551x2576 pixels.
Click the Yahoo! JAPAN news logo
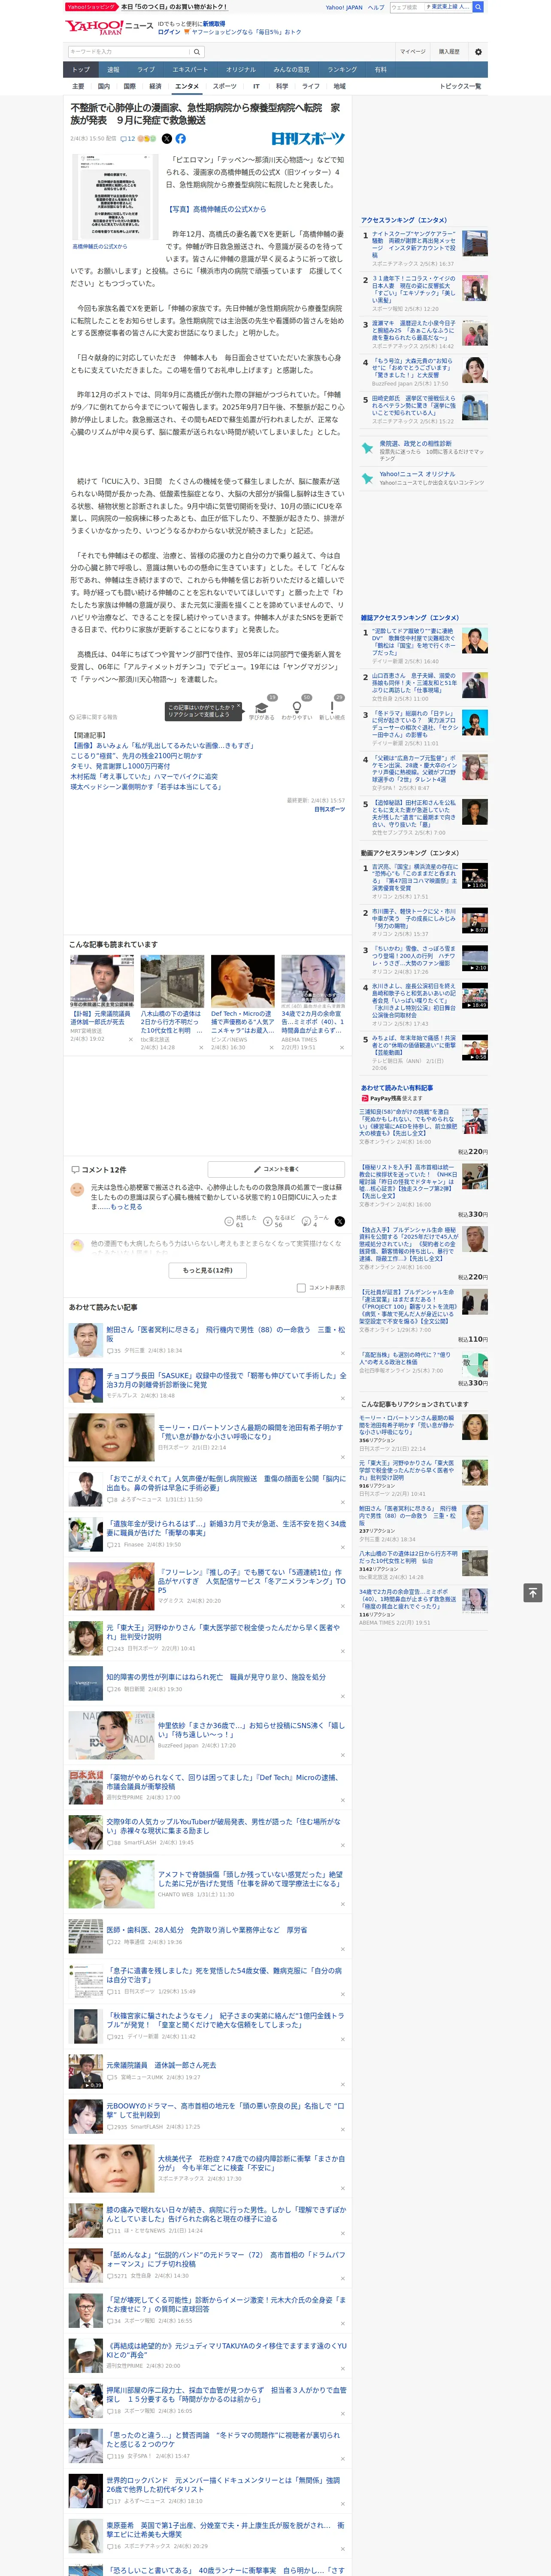click(109, 27)
